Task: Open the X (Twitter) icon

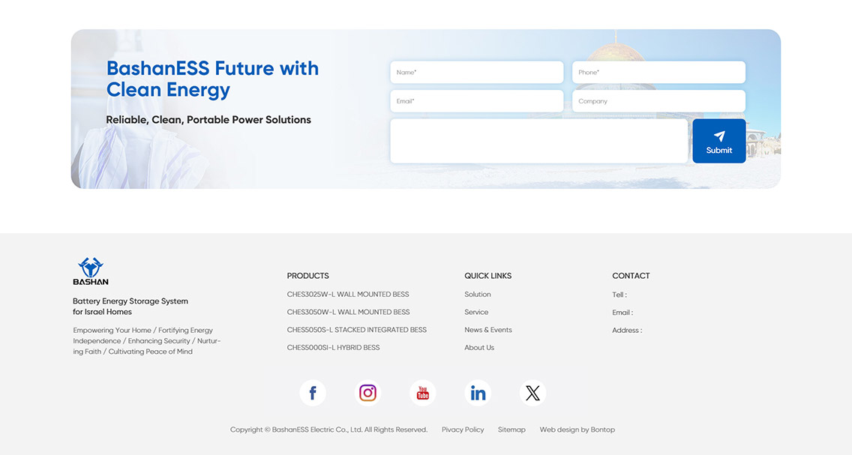Action: [x=532, y=393]
